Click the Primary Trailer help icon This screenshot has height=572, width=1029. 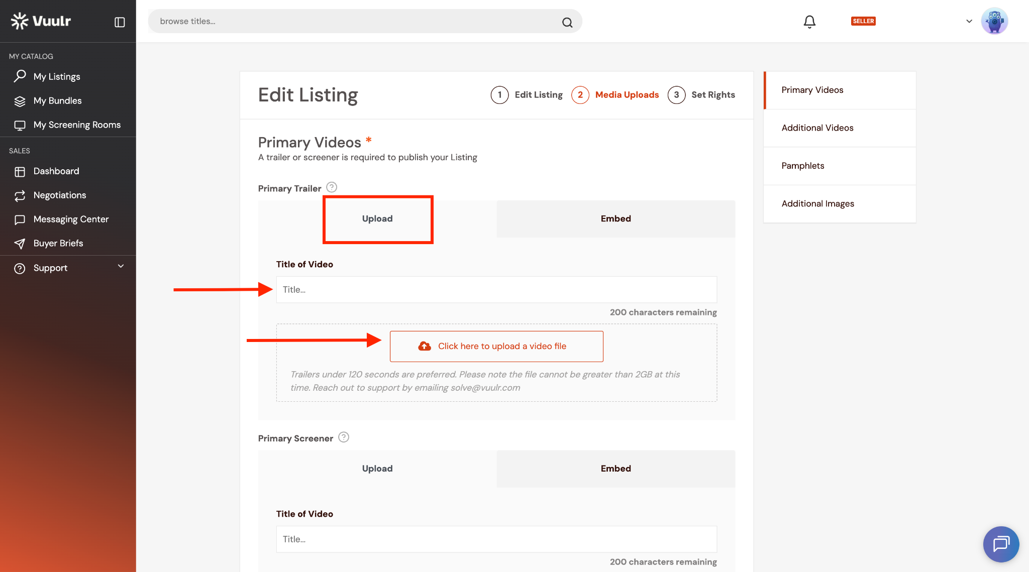coord(332,187)
